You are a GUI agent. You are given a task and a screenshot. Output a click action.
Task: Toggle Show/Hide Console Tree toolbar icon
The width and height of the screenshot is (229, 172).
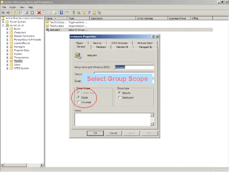click(x=20, y=13)
